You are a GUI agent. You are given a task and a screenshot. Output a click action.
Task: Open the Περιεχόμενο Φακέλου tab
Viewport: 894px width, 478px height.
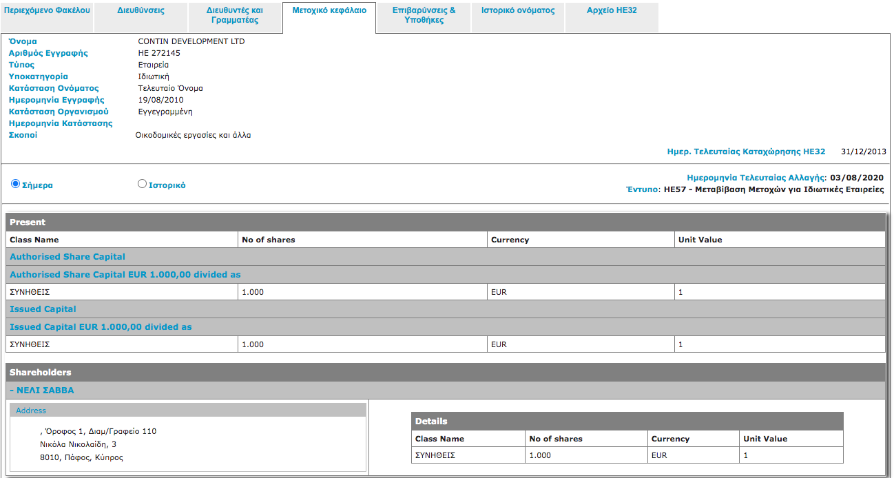(x=47, y=11)
